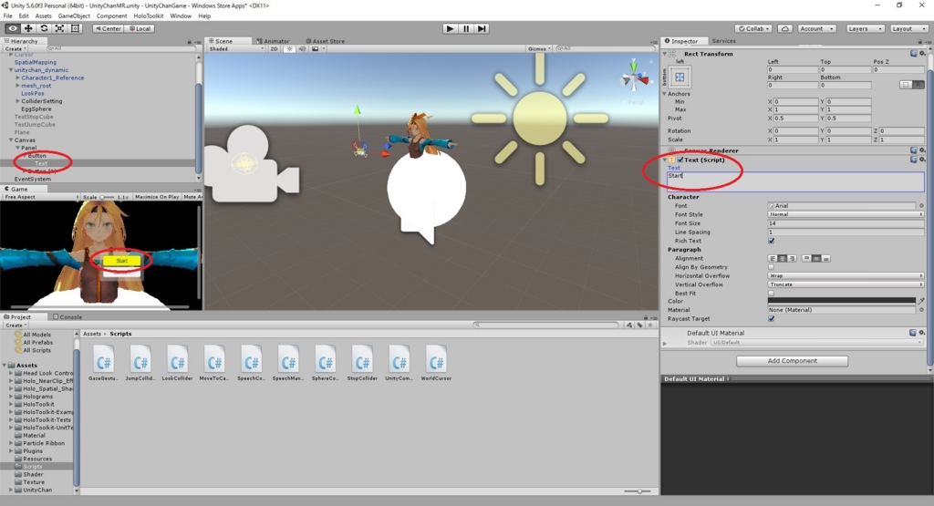Toggle scene audio speaker icon
The image size is (934, 506).
click(302, 49)
